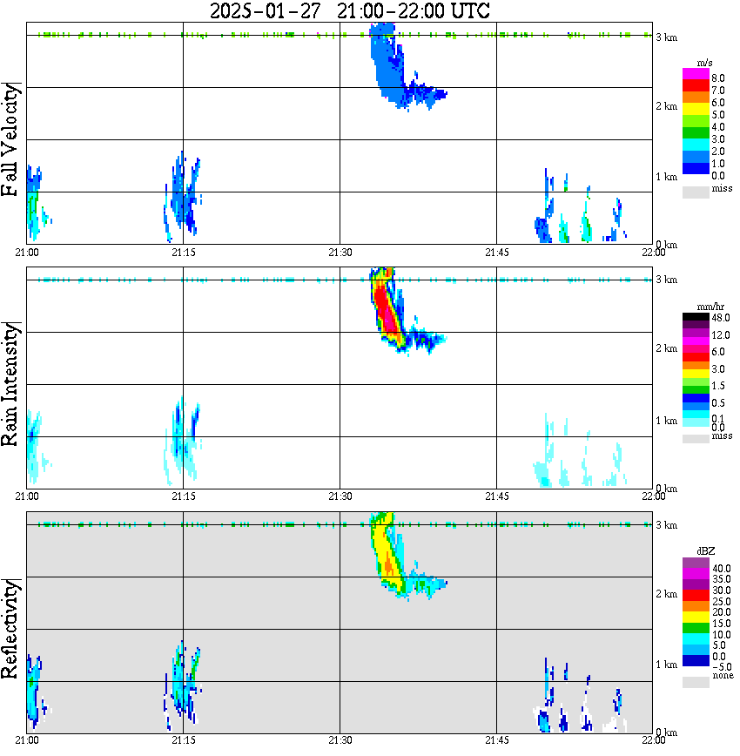740x756 pixels.
Task: Click the 21:15 tick under Fall Velocity plot
Action: (184, 253)
